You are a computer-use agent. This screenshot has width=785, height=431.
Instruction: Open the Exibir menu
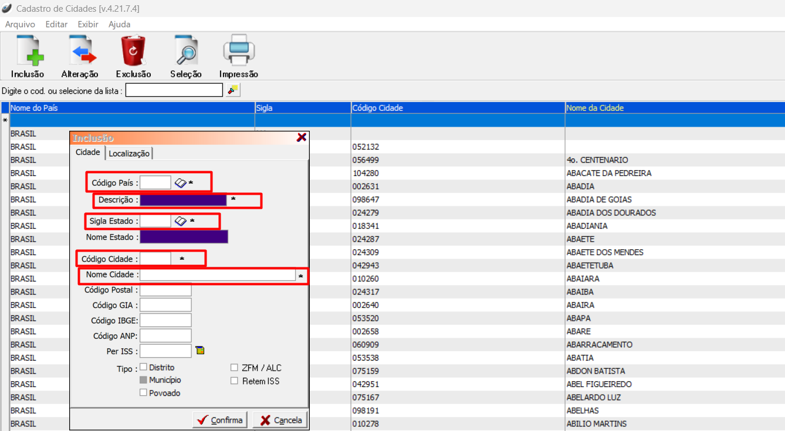click(88, 24)
